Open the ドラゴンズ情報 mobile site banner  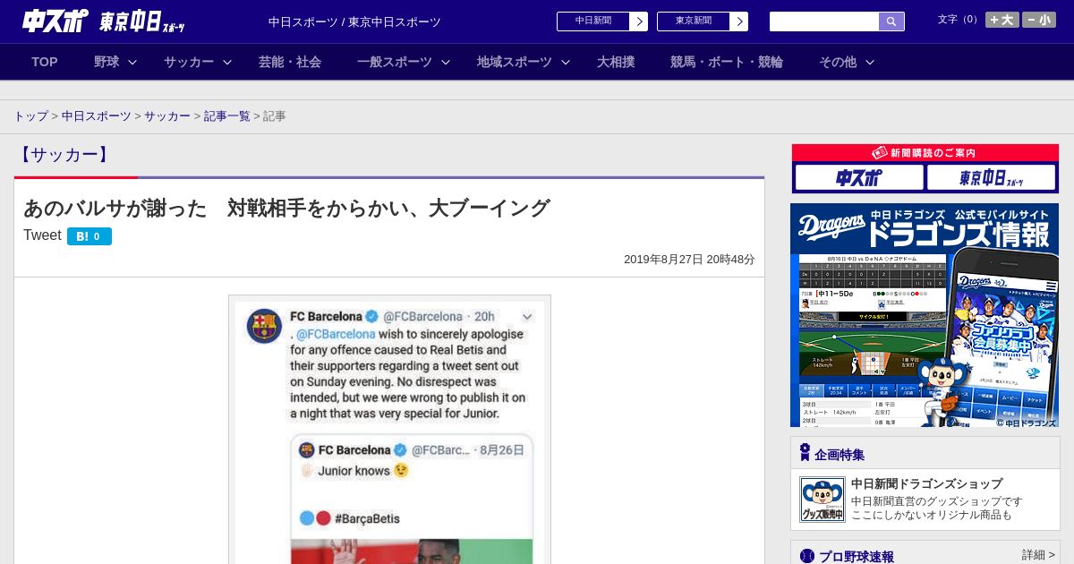pyautogui.click(x=925, y=315)
